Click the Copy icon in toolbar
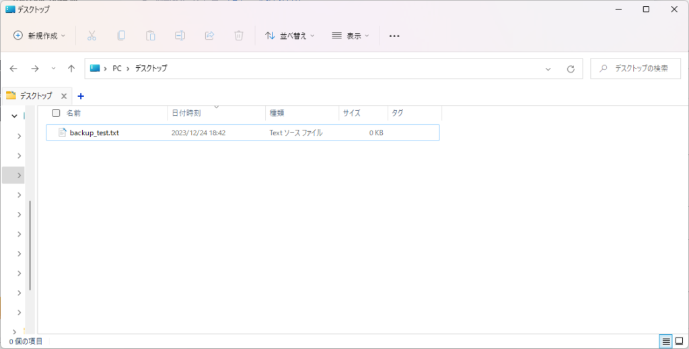 [121, 36]
